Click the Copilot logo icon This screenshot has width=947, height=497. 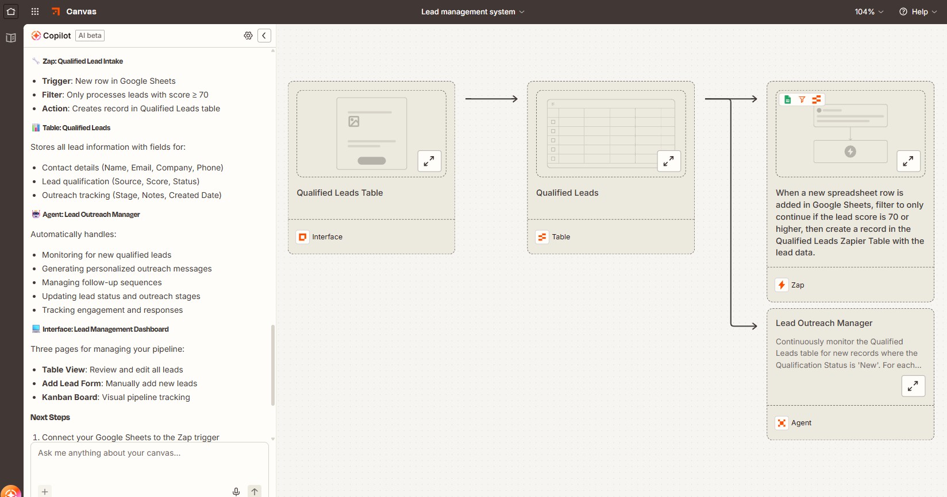[36, 36]
